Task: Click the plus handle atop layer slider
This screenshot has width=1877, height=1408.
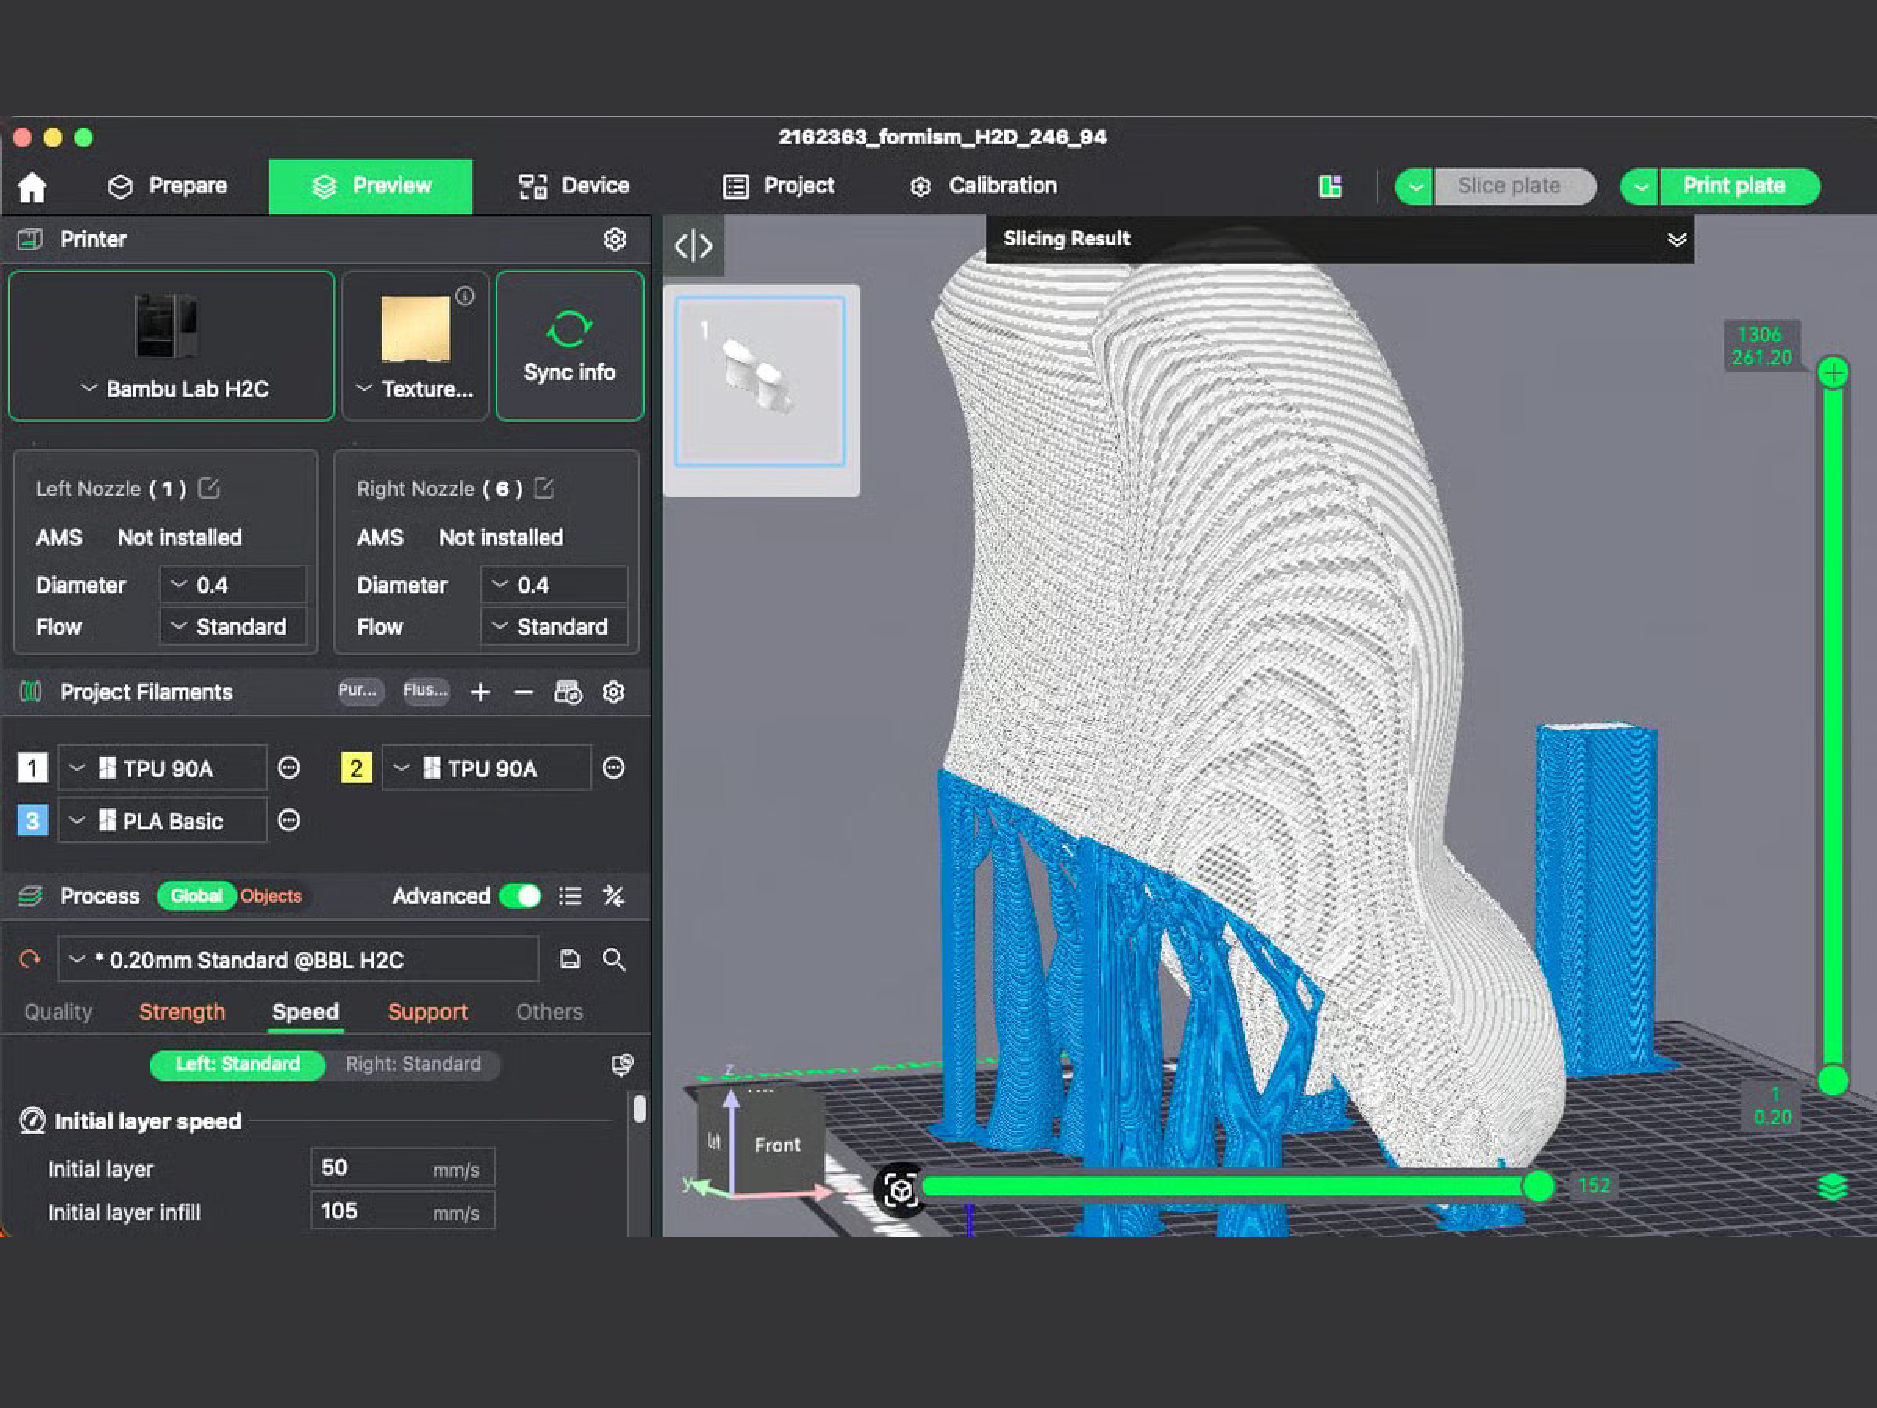Action: tap(1834, 373)
